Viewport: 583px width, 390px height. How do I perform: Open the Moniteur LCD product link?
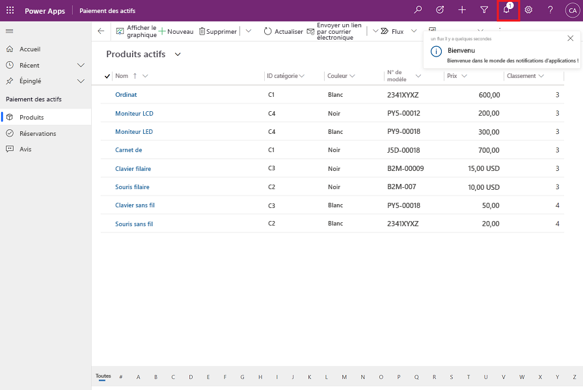tap(134, 113)
